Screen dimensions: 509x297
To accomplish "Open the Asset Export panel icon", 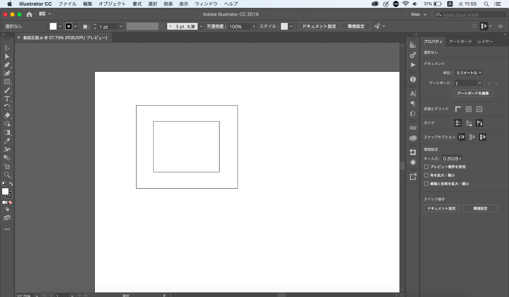I will tap(413, 177).
